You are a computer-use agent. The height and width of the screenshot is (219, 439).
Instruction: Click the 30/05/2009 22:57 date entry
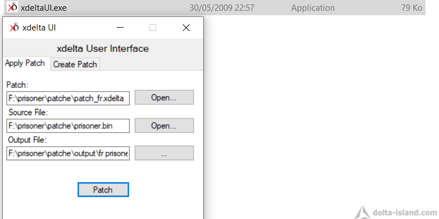tap(222, 8)
